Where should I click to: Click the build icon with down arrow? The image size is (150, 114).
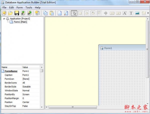[x=23, y=13]
